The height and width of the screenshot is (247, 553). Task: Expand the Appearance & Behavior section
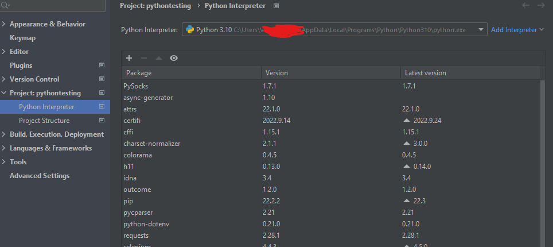[x=5, y=24]
